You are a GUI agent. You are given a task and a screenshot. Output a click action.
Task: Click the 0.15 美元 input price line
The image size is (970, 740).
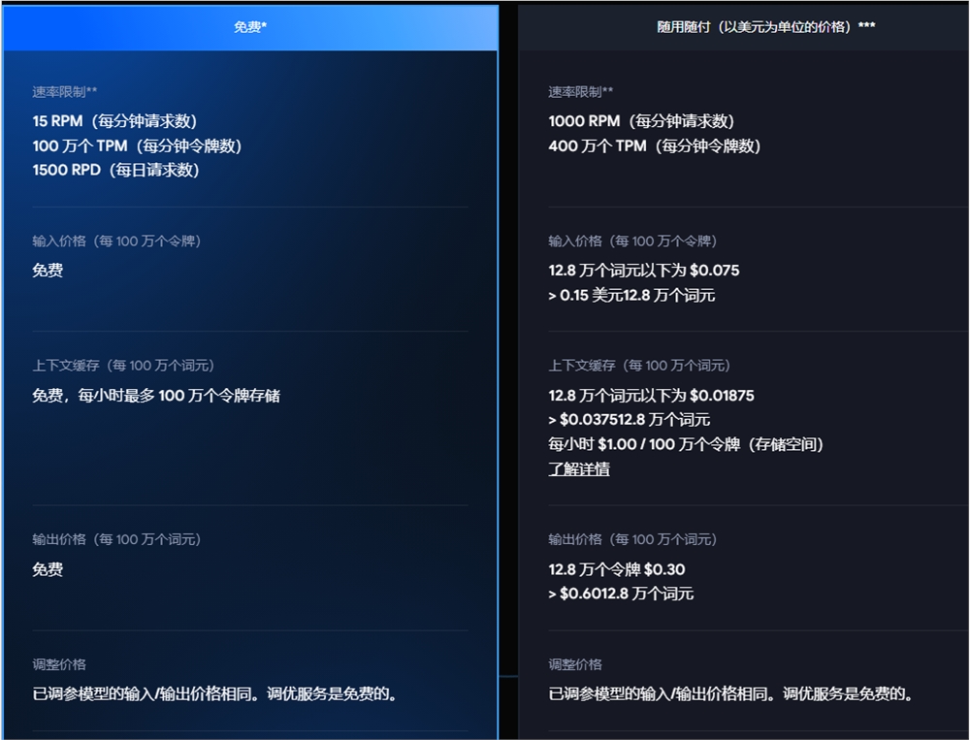pyautogui.click(x=631, y=295)
